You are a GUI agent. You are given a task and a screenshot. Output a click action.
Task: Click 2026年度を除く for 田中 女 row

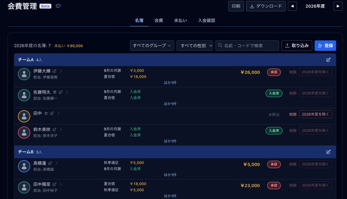315,114
